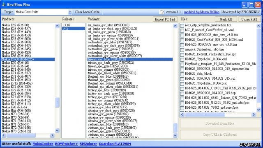Image resolution: width=263 pixels, height=148 pixels.
Task: Check simlock_3gstandard_bb5.bin file
Action: (x=182, y=50)
